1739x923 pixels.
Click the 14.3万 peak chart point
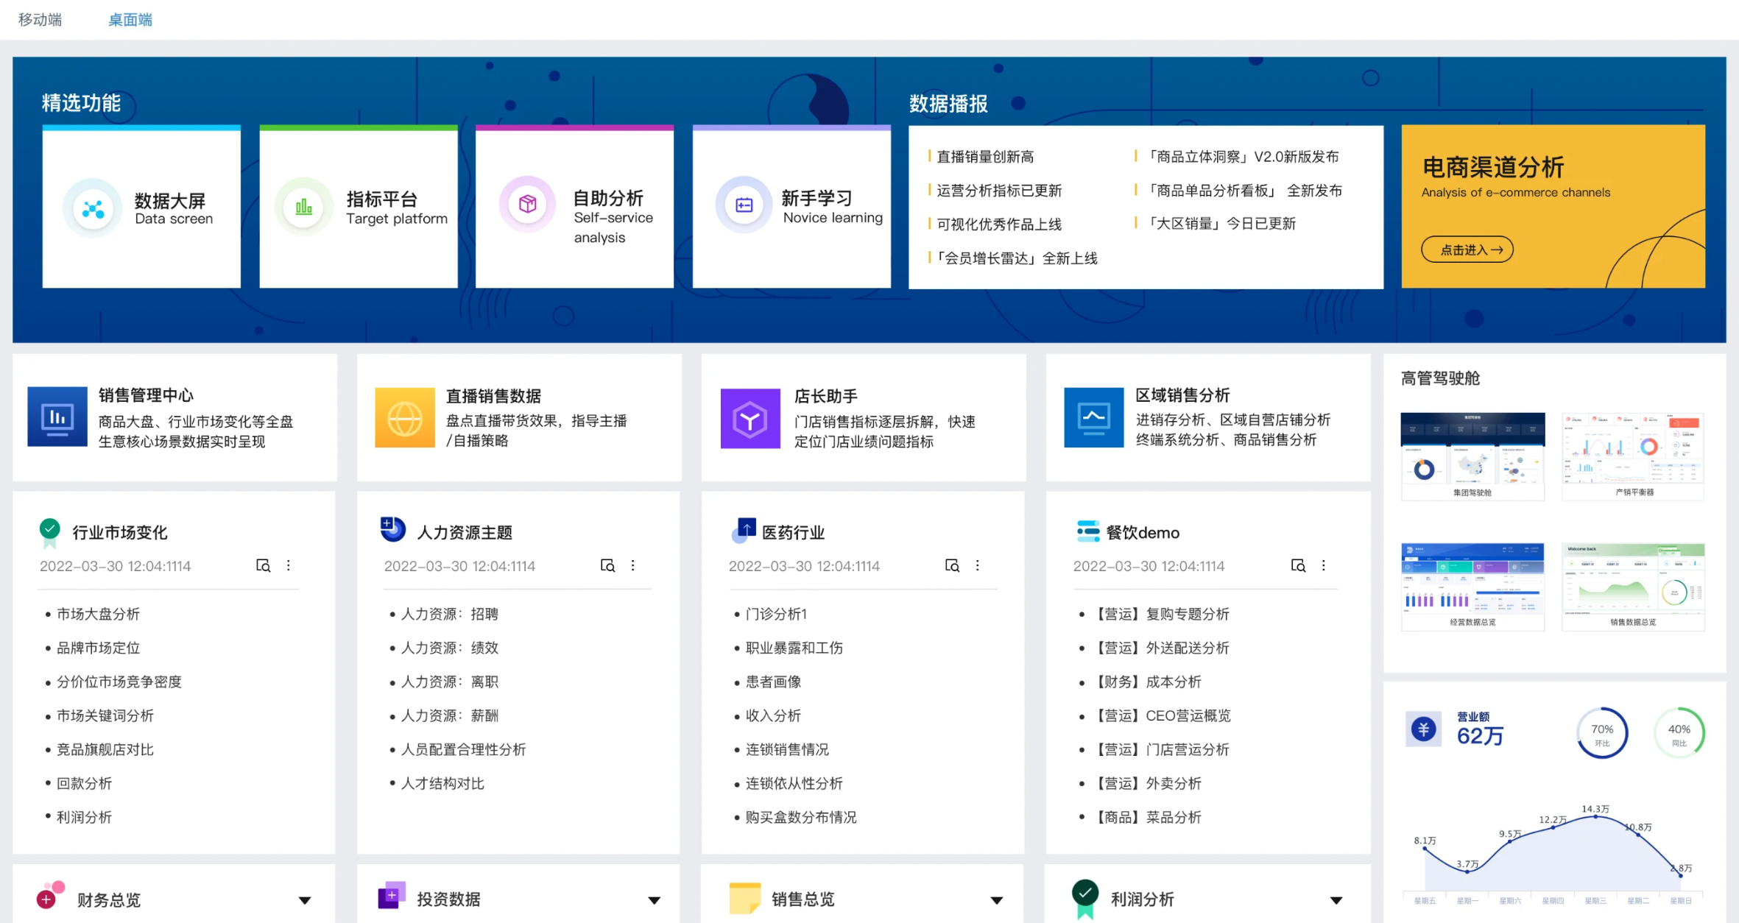point(1595,817)
